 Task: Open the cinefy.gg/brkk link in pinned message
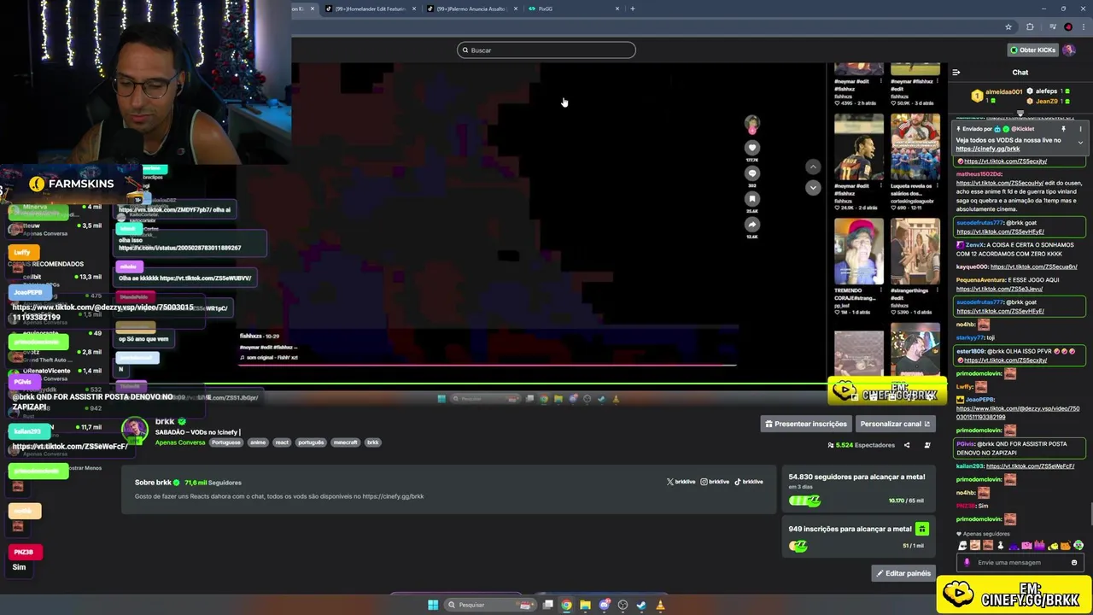(988, 149)
